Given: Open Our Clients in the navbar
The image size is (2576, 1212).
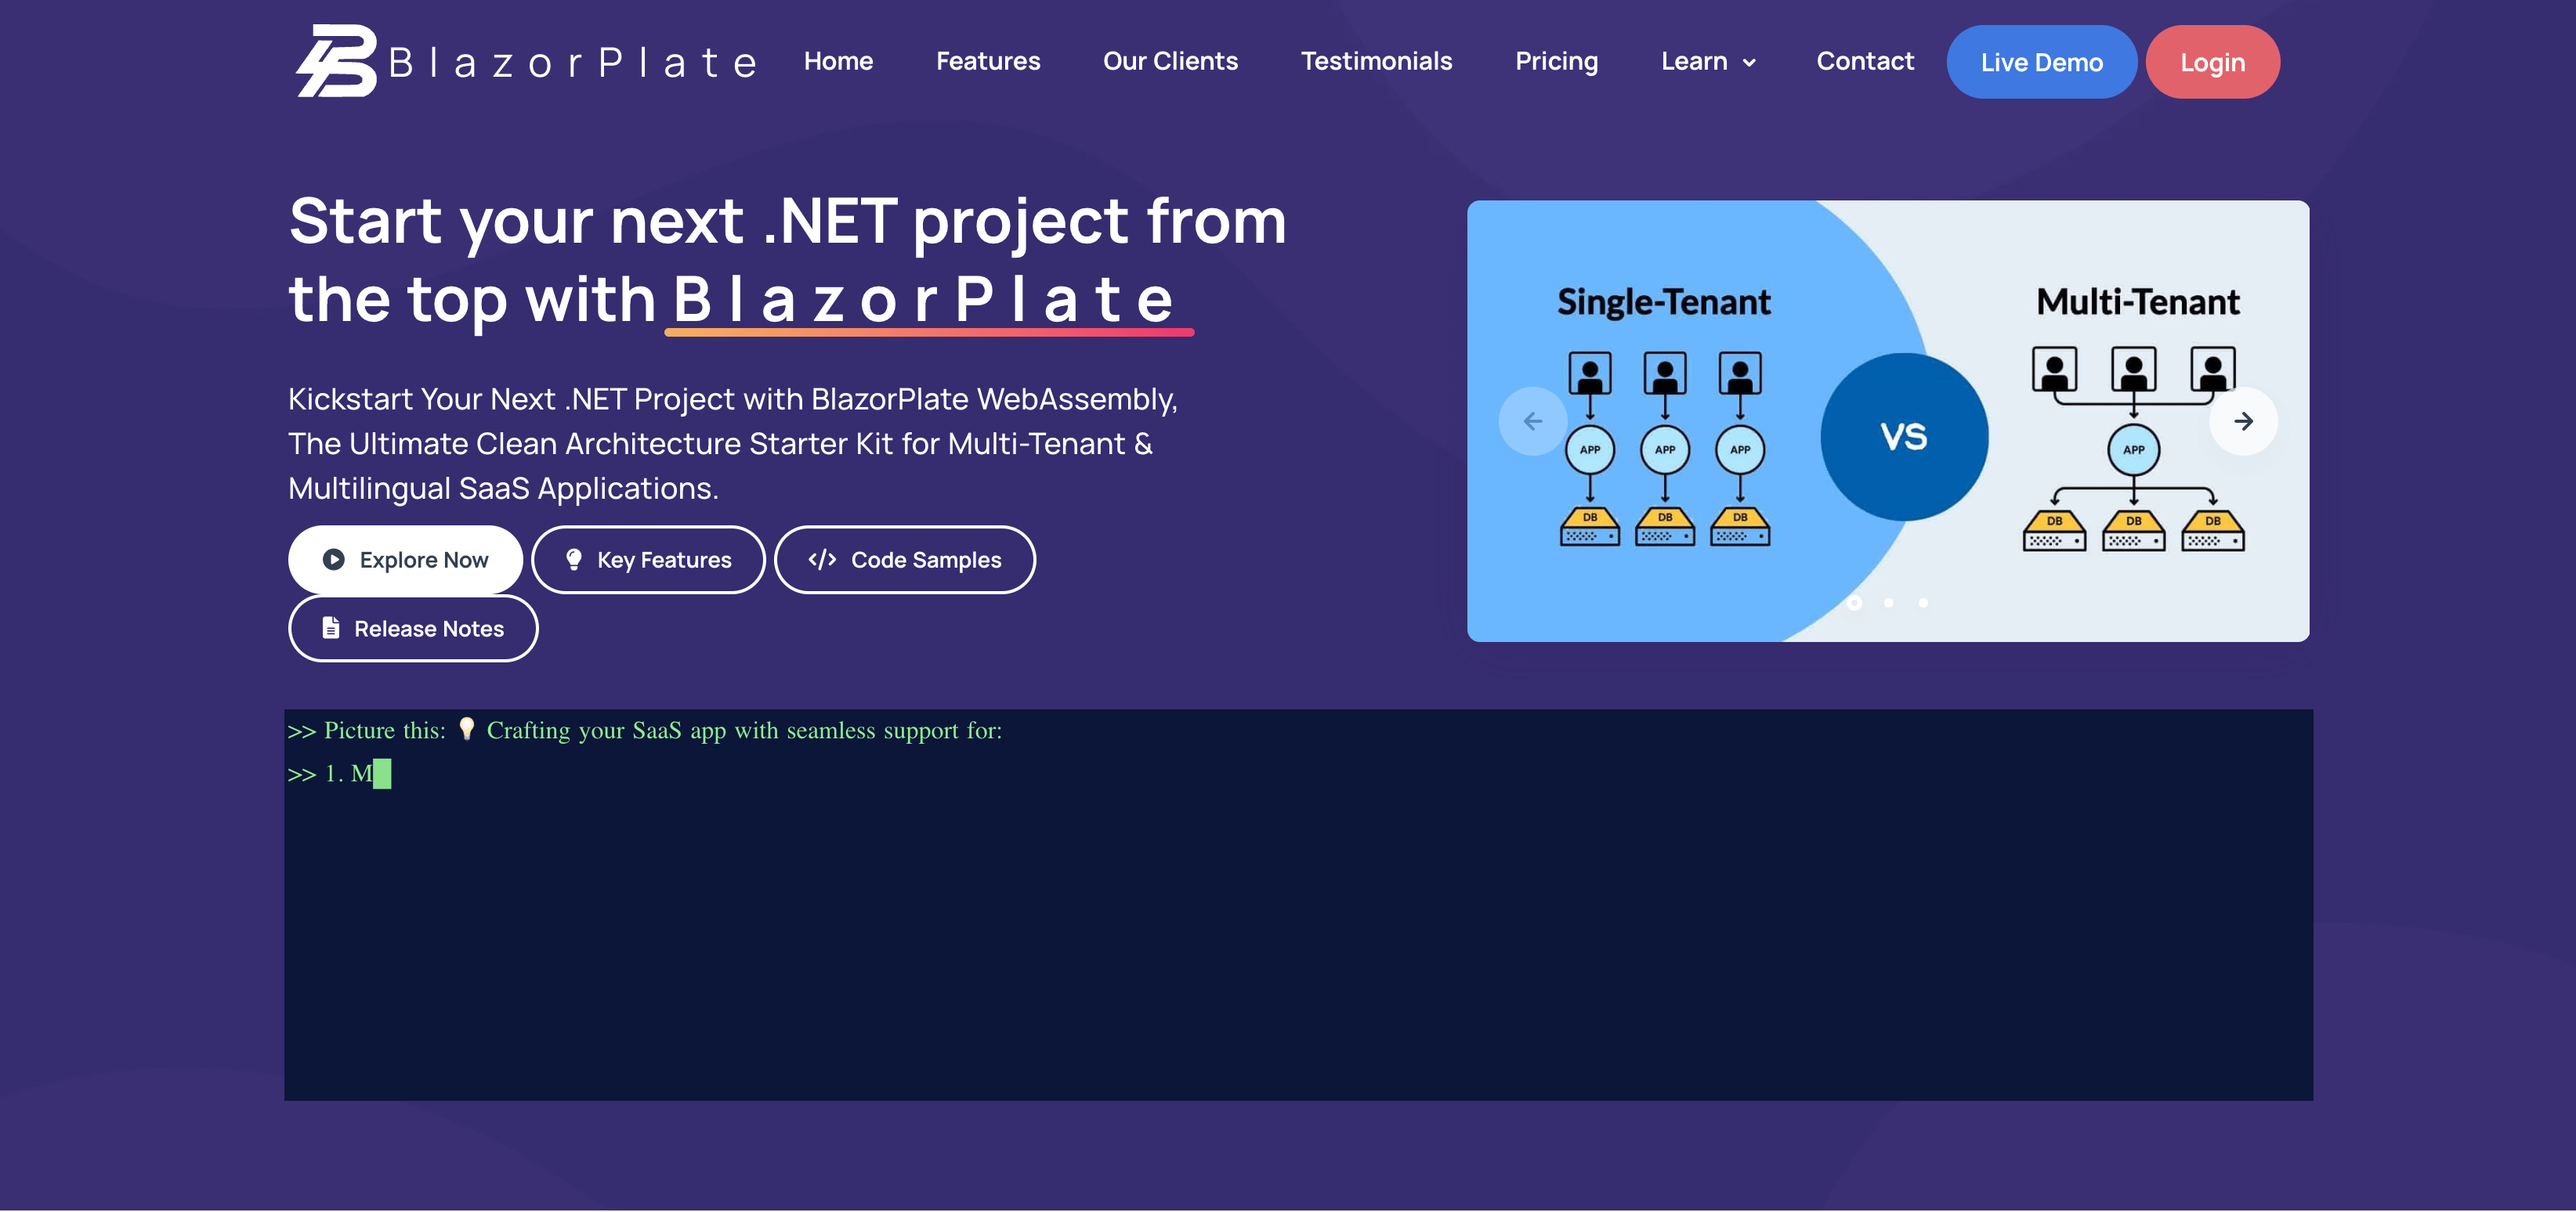Looking at the screenshot, I should pyautogui.click(x=1170, y=61).
